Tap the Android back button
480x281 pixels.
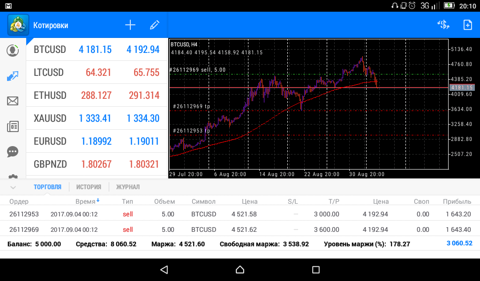pyautogui.click(x=164, y=270)
